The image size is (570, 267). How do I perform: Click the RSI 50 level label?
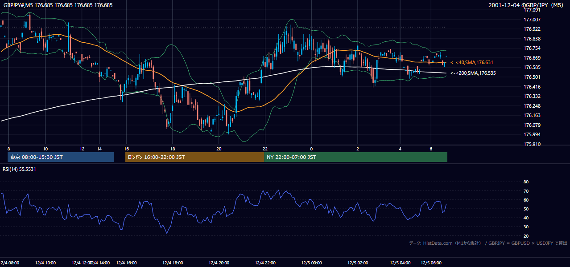pos(526,209)
